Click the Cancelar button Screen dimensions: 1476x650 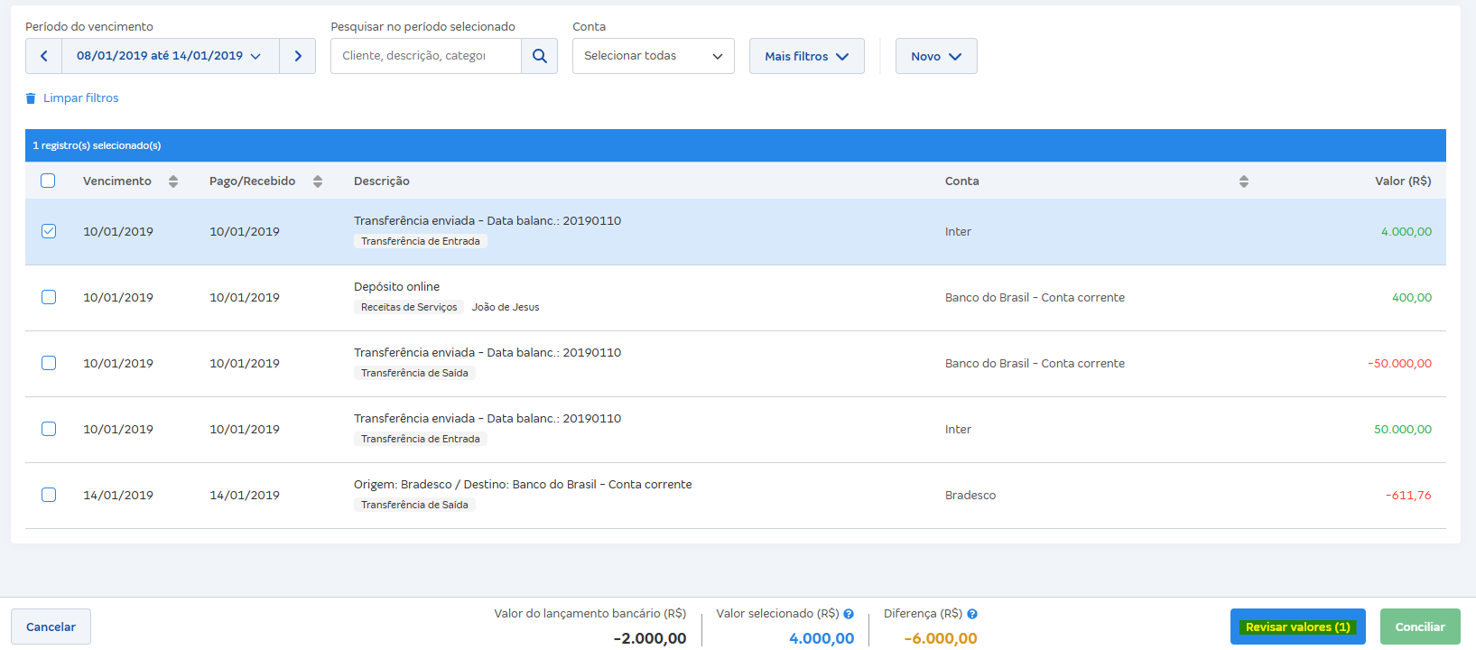coord(51,627)
